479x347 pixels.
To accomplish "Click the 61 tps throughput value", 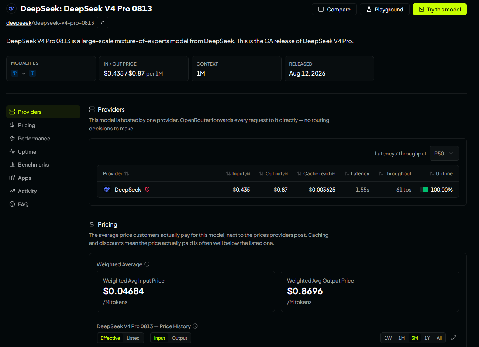I will pyautogui.click(x=404, y=190).
